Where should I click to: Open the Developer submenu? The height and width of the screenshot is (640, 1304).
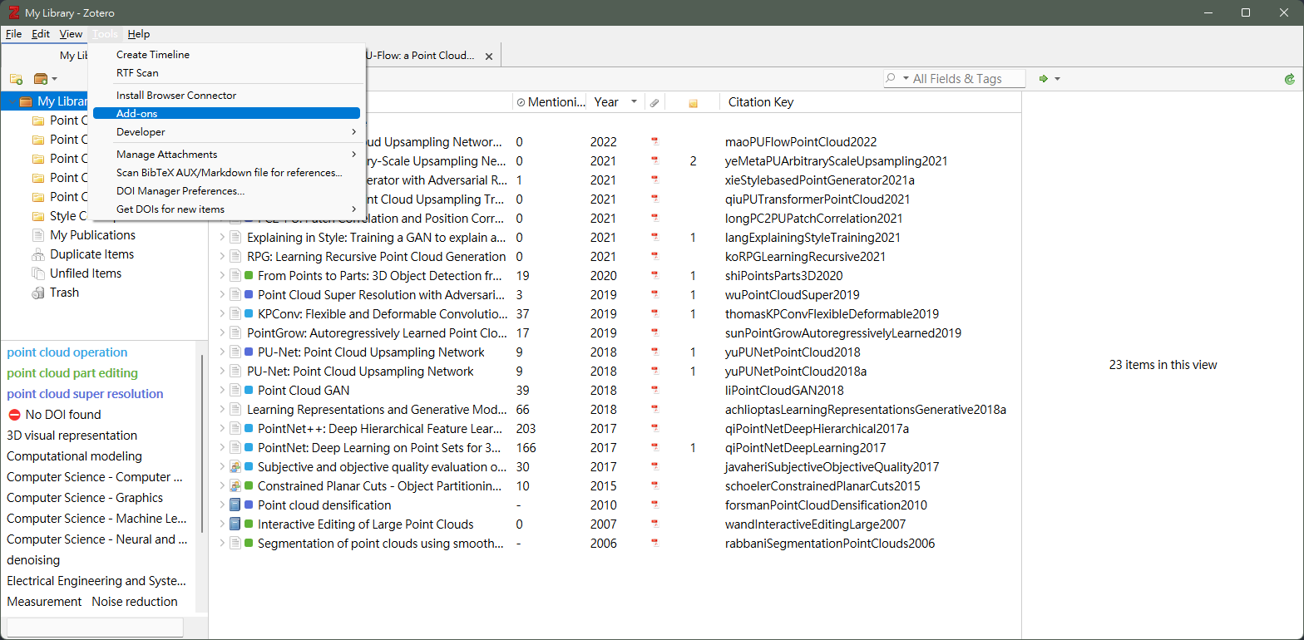pyautogui.click(x=226, y=132)
